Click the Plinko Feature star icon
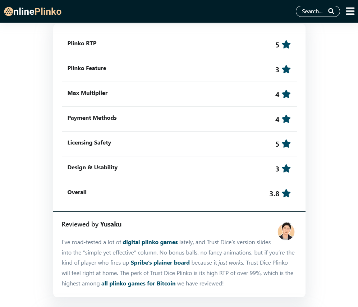The height and width of the screenshot is (307, 358). click(x=286, y=69)
